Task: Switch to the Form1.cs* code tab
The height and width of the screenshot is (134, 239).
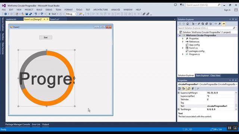Action: [55, 19]
